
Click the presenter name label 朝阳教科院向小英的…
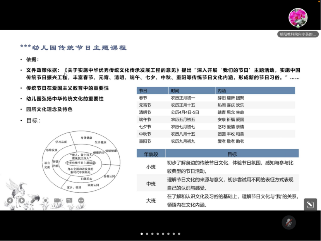click(x=298, y=34)
